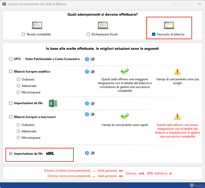This screenshot has width=205, height=188.
Task: Select Abbreviato under Bilancio Europeo analitico
Action: 18,86
